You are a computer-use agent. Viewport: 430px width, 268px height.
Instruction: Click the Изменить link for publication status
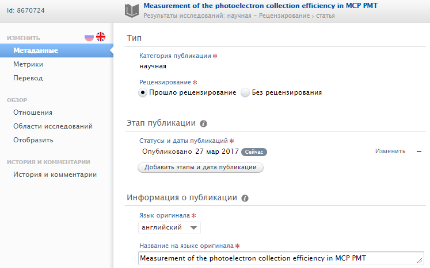pyautogui.click(x=390, y=152)
